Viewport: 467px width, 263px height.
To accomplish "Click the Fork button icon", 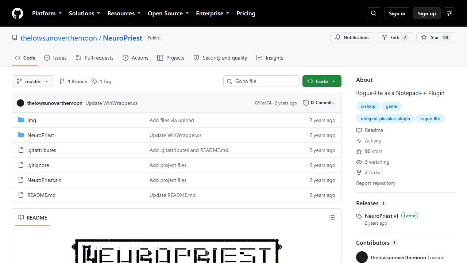I will tap(385, 38).
